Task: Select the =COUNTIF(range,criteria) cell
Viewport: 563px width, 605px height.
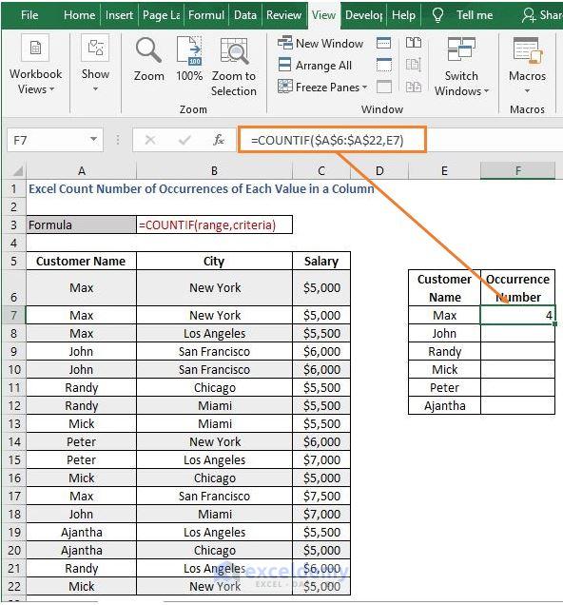Action: pos(214,224)
